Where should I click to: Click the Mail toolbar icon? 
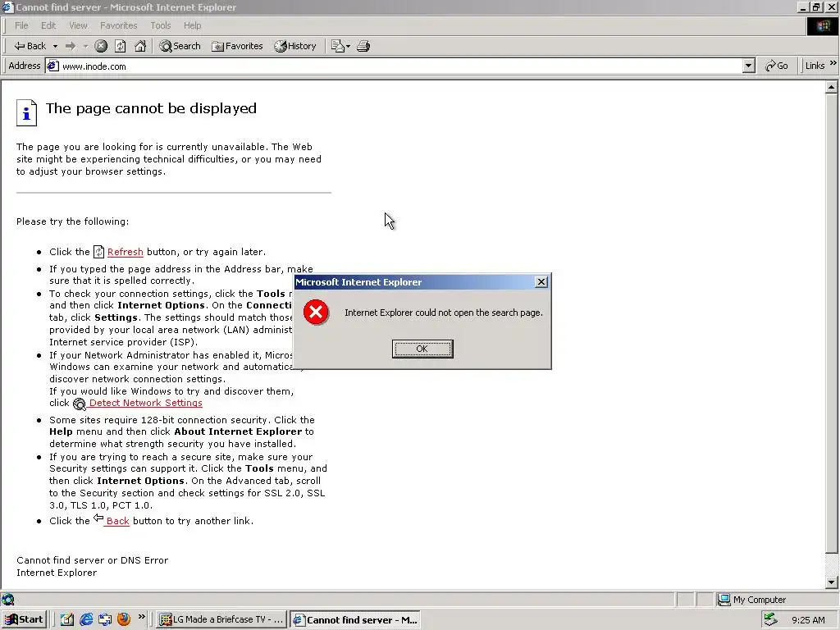[x=337, y=46]
